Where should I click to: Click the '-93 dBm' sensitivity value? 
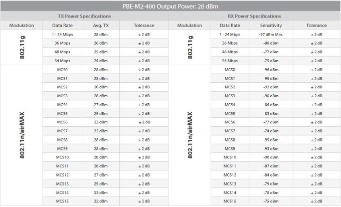click(271, 149)
